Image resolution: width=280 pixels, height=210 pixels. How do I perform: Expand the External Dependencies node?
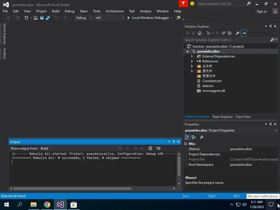click(x=192, y=56)
